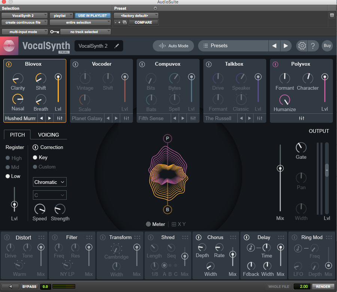Screen dimensions: 337x292
Task: Open create continuous file dropdown
Action: (24, 23)
